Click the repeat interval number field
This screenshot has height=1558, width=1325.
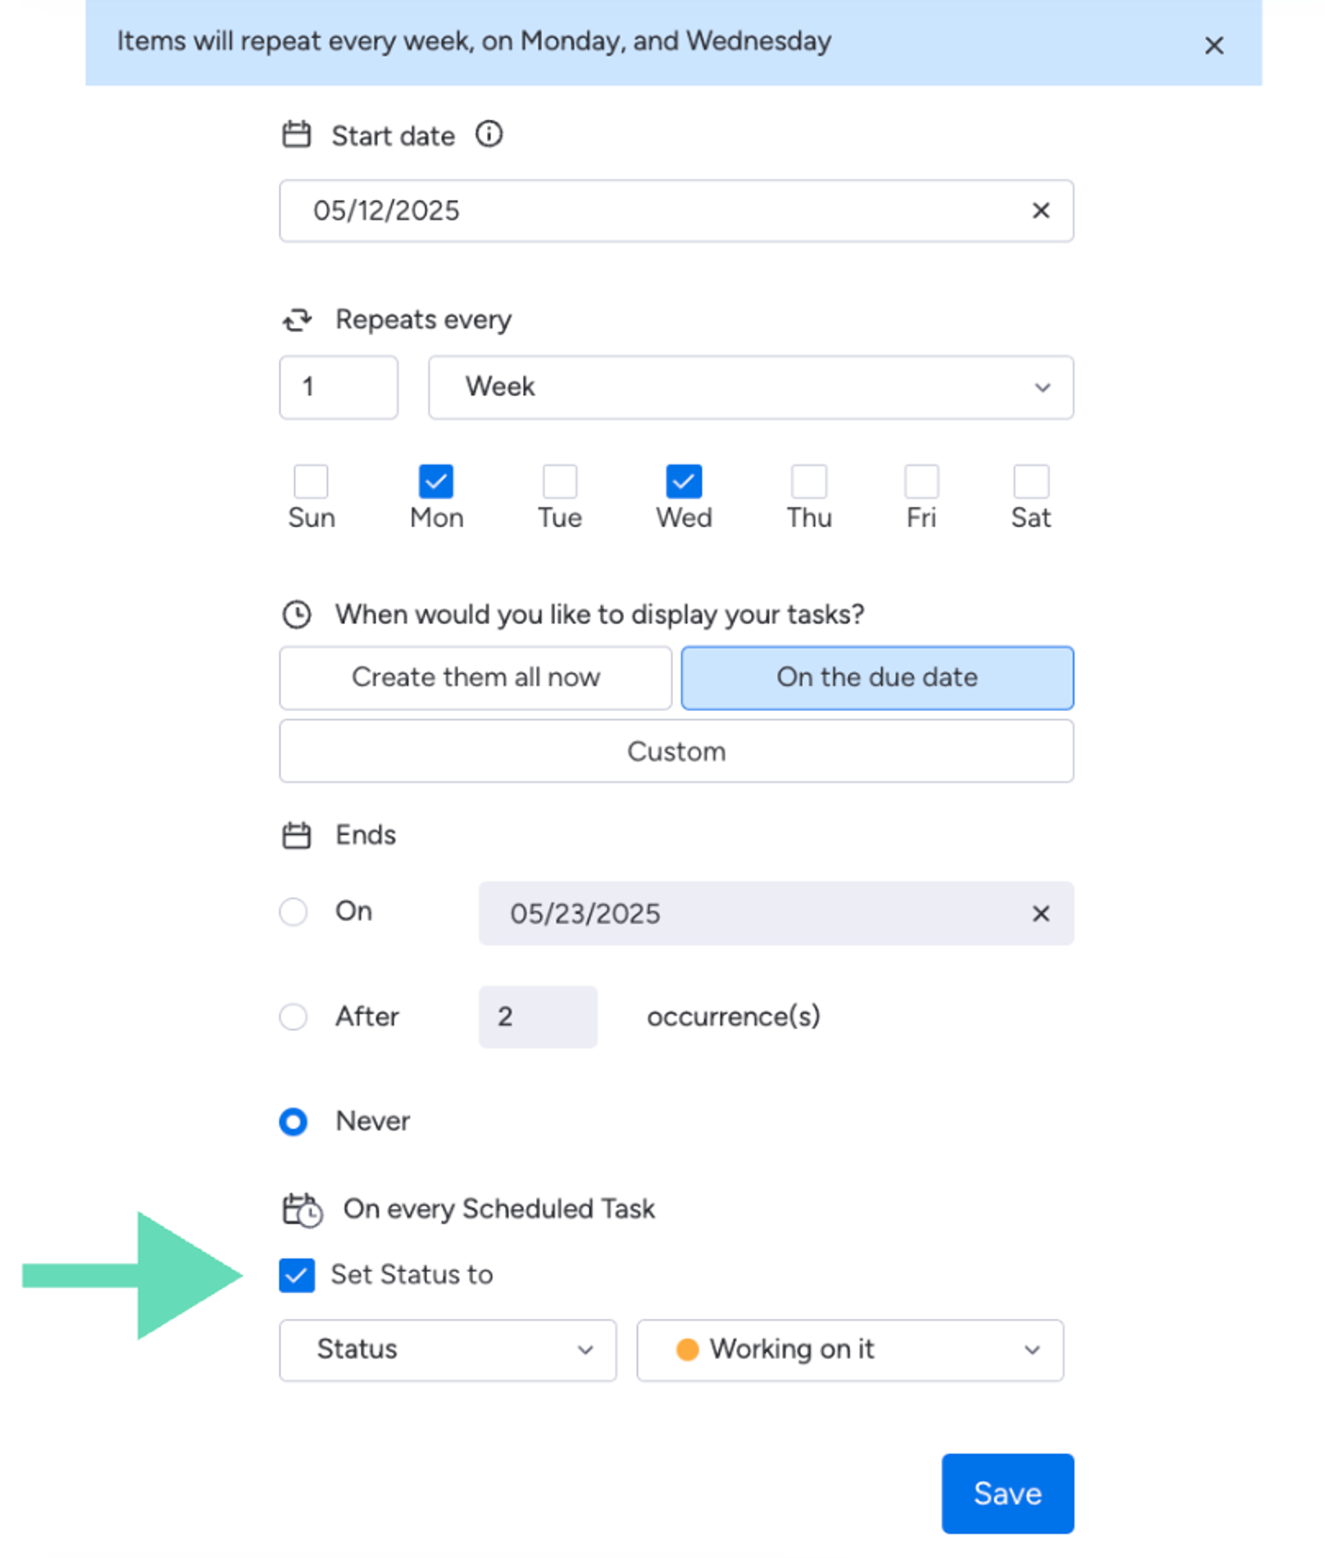coord(339,388)
